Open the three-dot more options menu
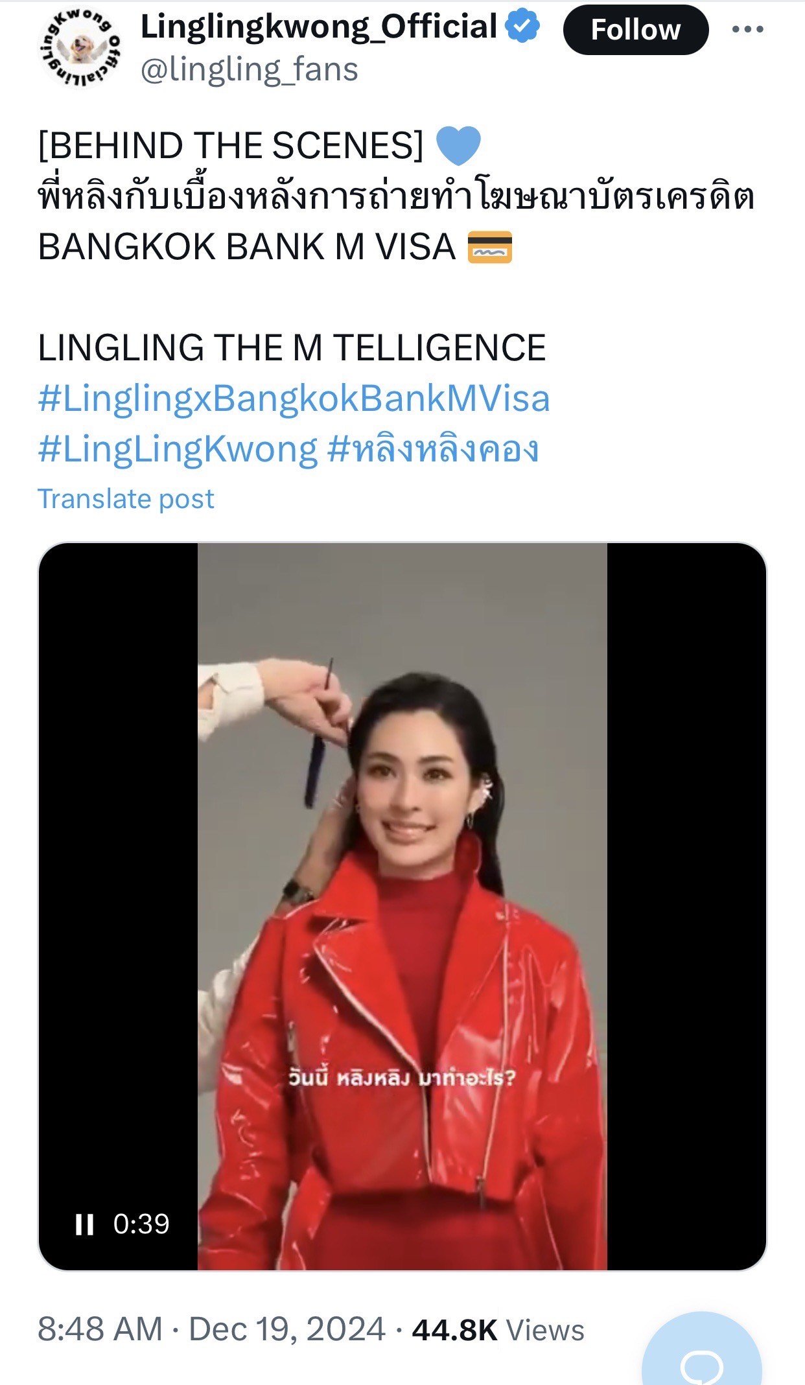 [x=747, y=29]
